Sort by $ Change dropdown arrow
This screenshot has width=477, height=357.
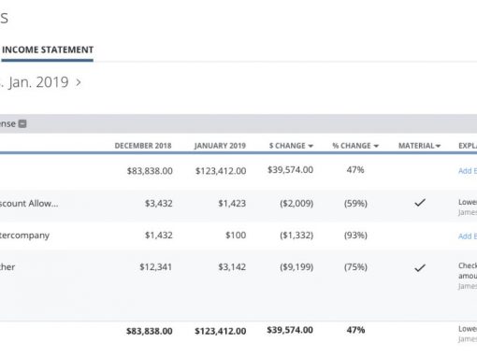311,146
